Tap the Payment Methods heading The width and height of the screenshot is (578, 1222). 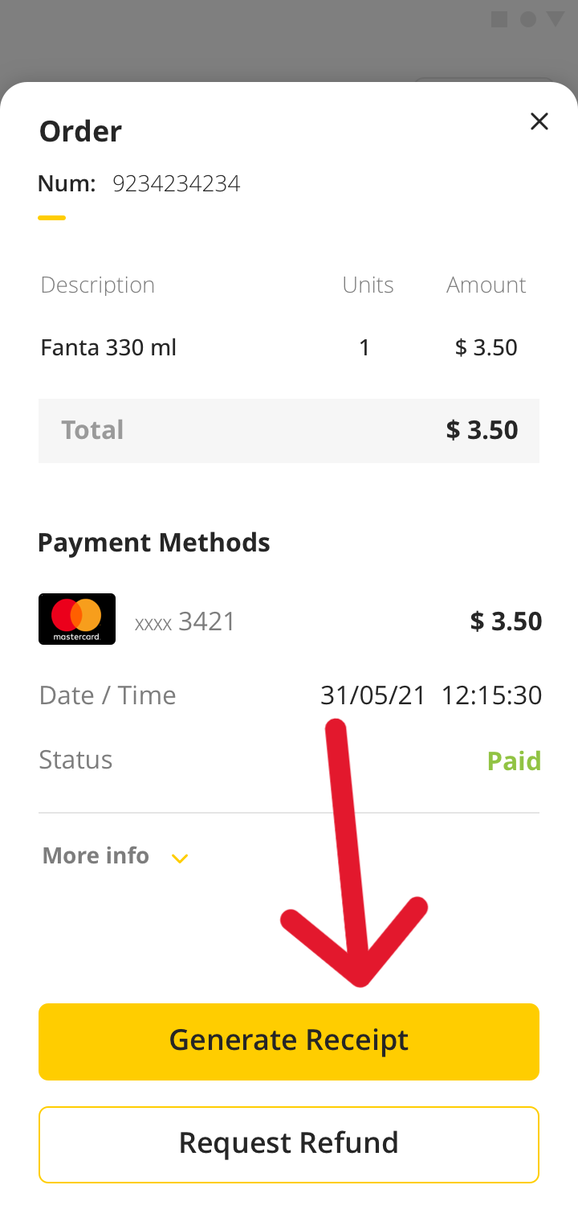[154, 543]
